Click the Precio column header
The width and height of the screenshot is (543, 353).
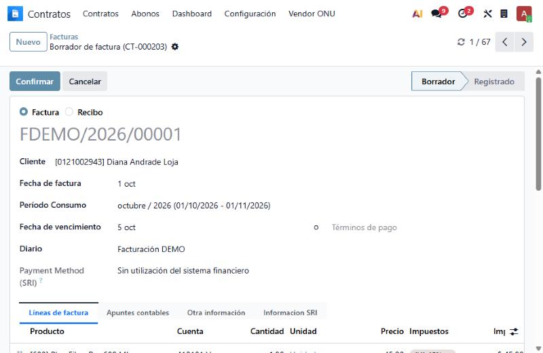(x=392, y=331)
